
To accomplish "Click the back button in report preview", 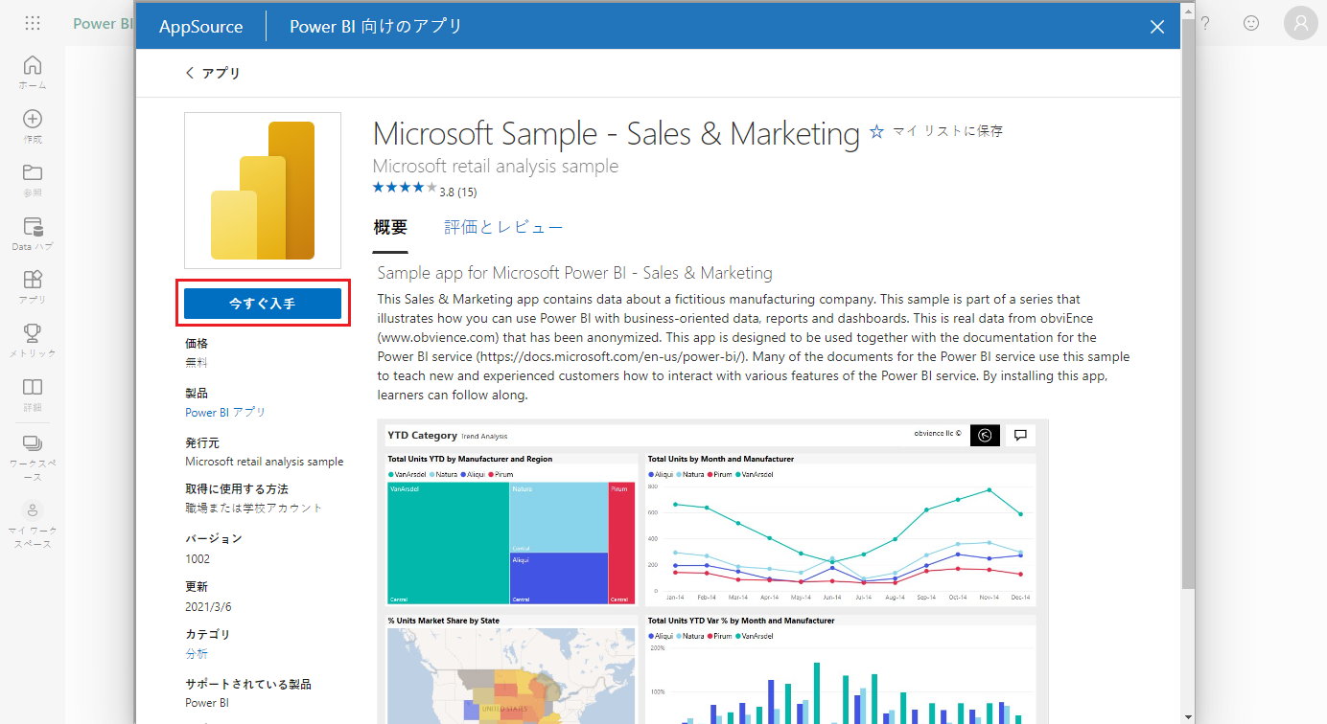I will point(985,435).
